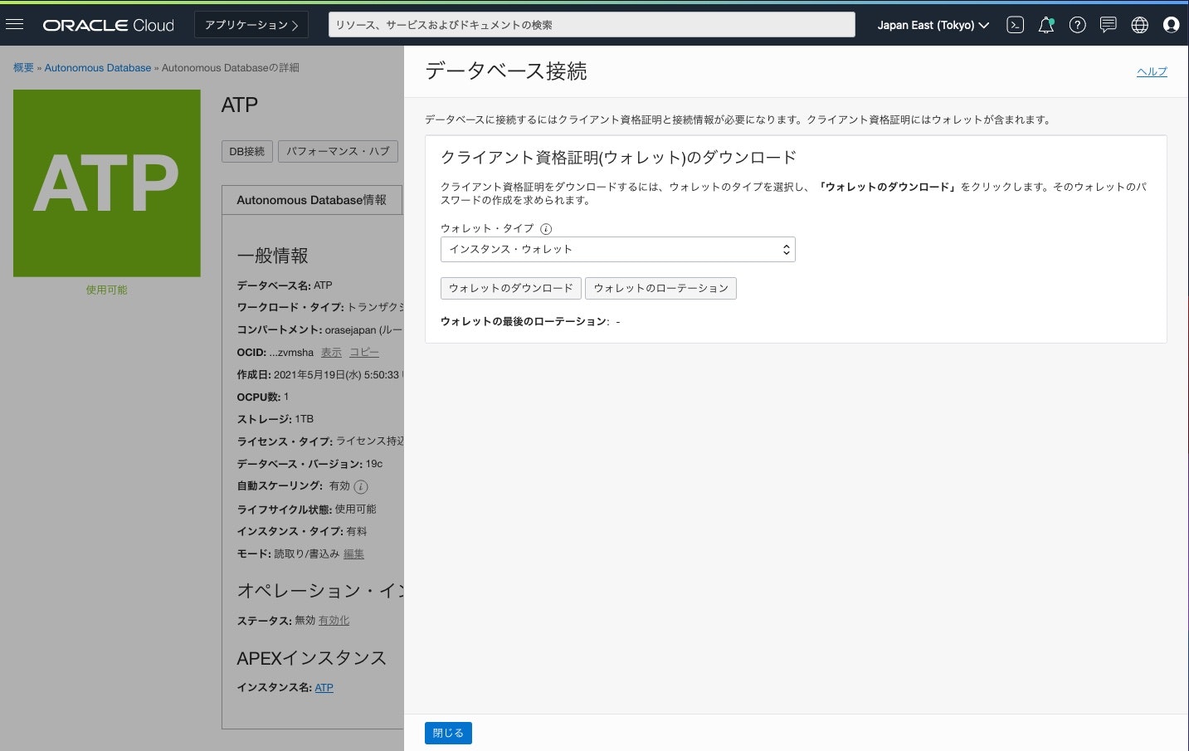Click the ウォレットのローテーション button
This screenshot has width=1189, height=751.
[x=660, y=288]
